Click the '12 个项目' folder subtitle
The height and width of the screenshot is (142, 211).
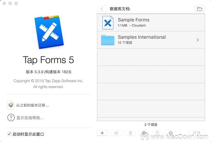125,43
